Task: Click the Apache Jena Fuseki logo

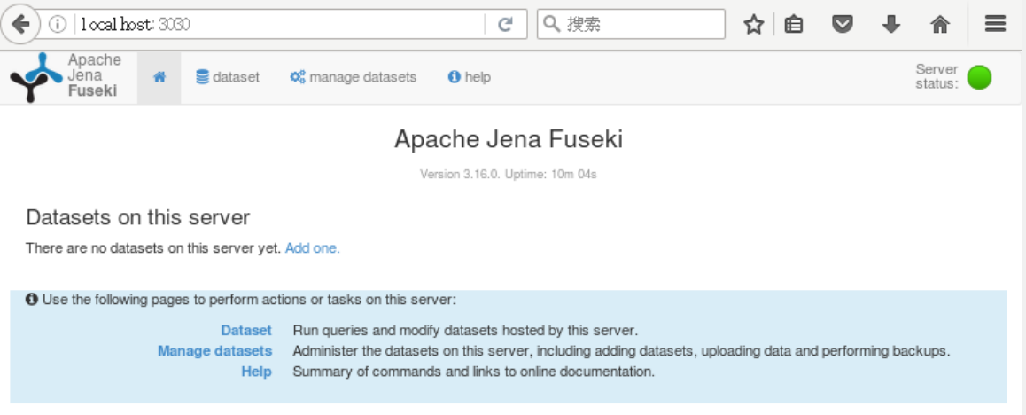Action: pos(66,76)
